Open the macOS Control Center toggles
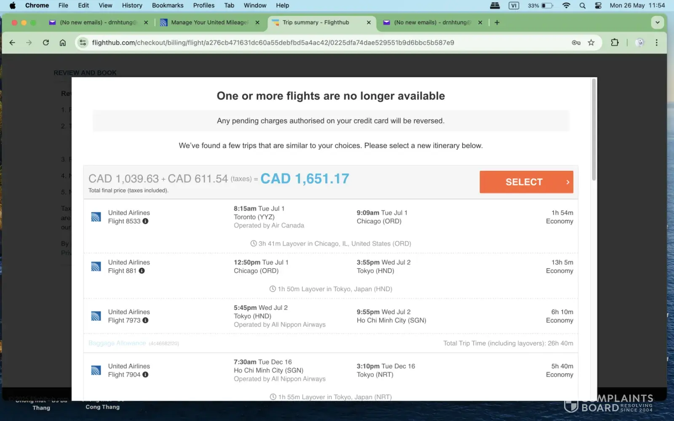Viewport: 674px width, 421px height. (x=598, y=5)
